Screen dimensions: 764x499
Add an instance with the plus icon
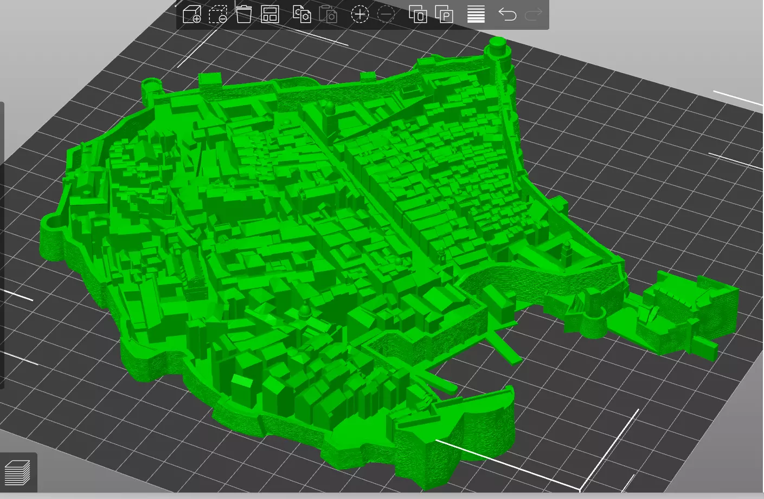(360, 14)
